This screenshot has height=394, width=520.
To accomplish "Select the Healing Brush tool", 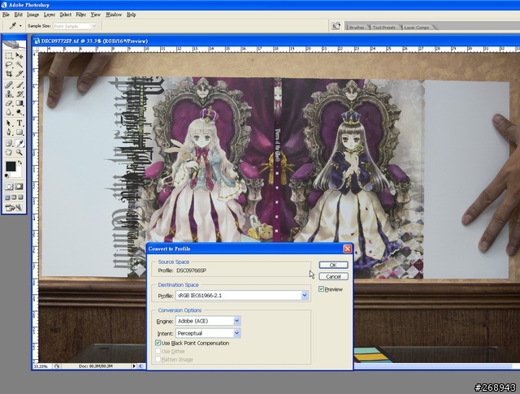I will tap(9, 85).
